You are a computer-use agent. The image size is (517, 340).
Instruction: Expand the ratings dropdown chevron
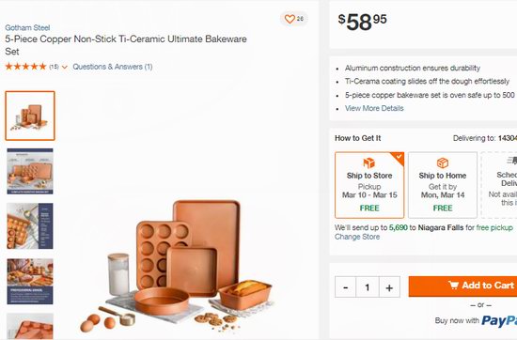pos(65,68)
